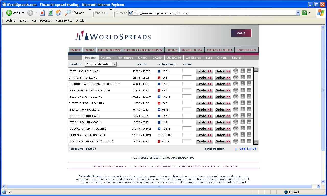Focus the Stake field for IBEX - ROLLING CASH
Screen dimensions: 327x196
[x=187, y=71]
